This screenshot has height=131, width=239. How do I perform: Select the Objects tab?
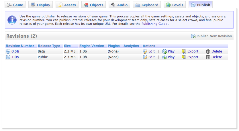click(93, 5)
